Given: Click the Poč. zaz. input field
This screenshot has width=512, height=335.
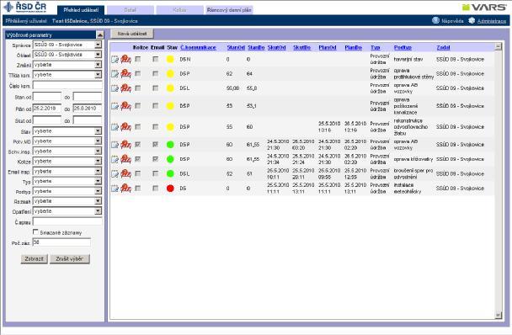Looking at the screenshot, I should 61,242.
